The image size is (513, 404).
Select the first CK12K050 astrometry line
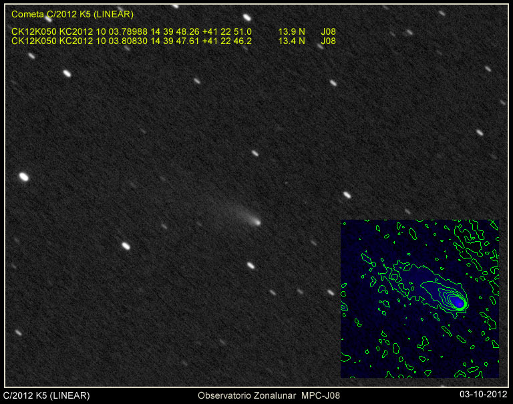click(x=132, y=31)
